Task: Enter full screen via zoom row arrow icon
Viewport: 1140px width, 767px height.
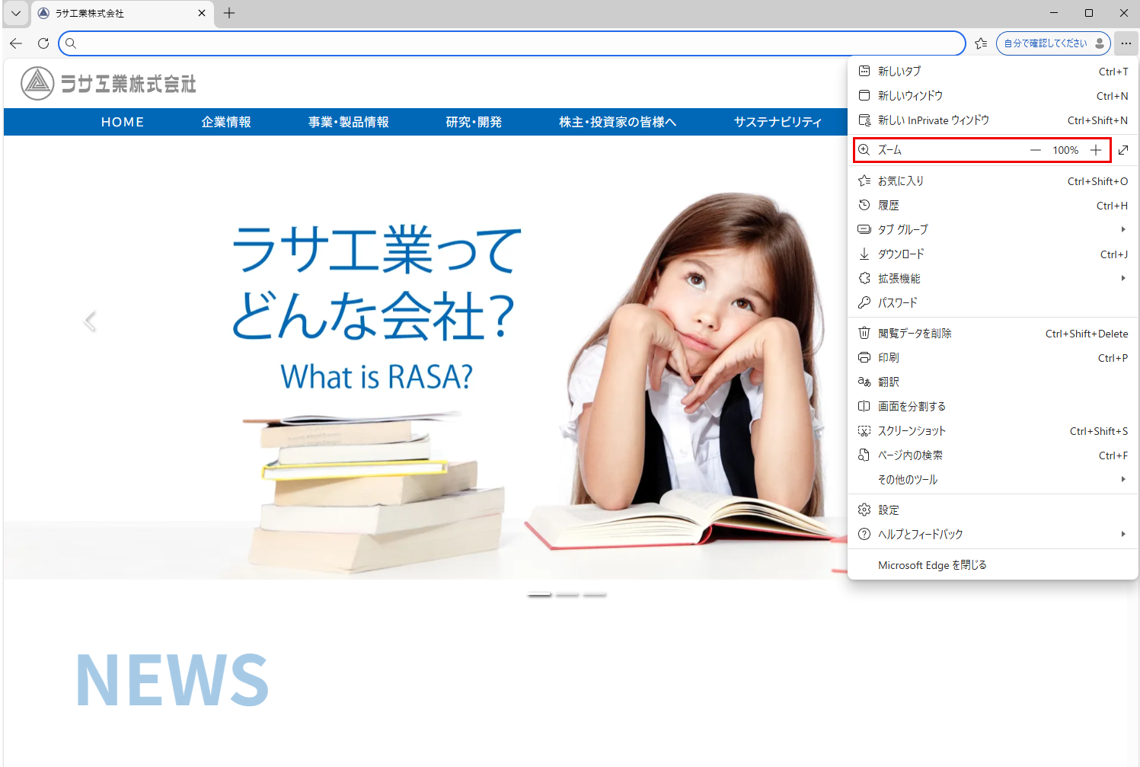Action: point(1123,150)
